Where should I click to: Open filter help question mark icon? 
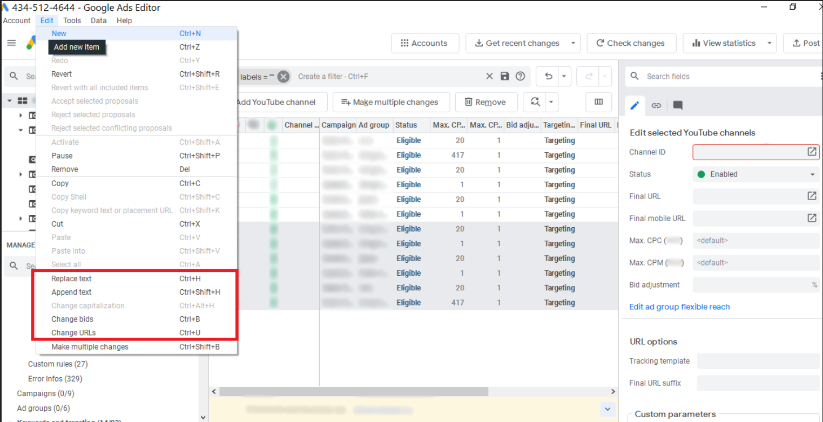tap(520, 77)
